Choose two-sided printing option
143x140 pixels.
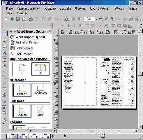(40, 69)
